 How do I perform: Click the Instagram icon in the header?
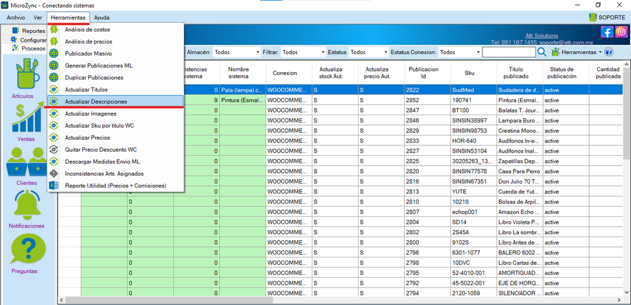coord(621,32)
